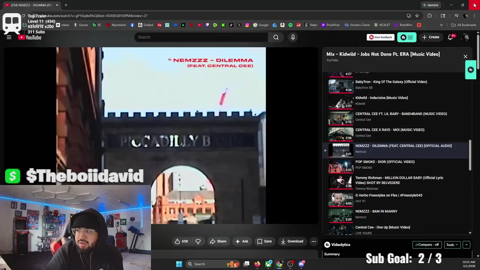Click the YouTube search input field
The height and width of the screenshot is (270, 480).
[x=201, y=37]
